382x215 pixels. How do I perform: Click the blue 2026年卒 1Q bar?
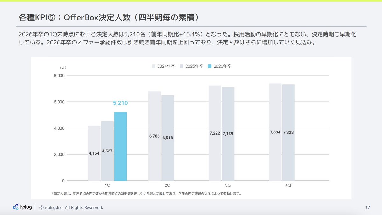[x=120, y=146]
